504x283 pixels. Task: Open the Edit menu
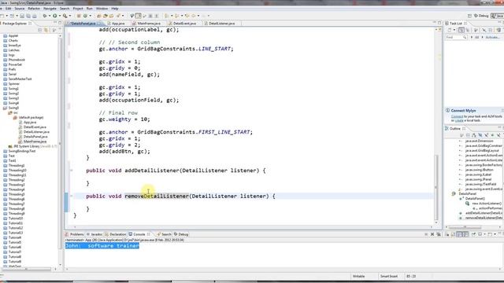pos(9,9)
